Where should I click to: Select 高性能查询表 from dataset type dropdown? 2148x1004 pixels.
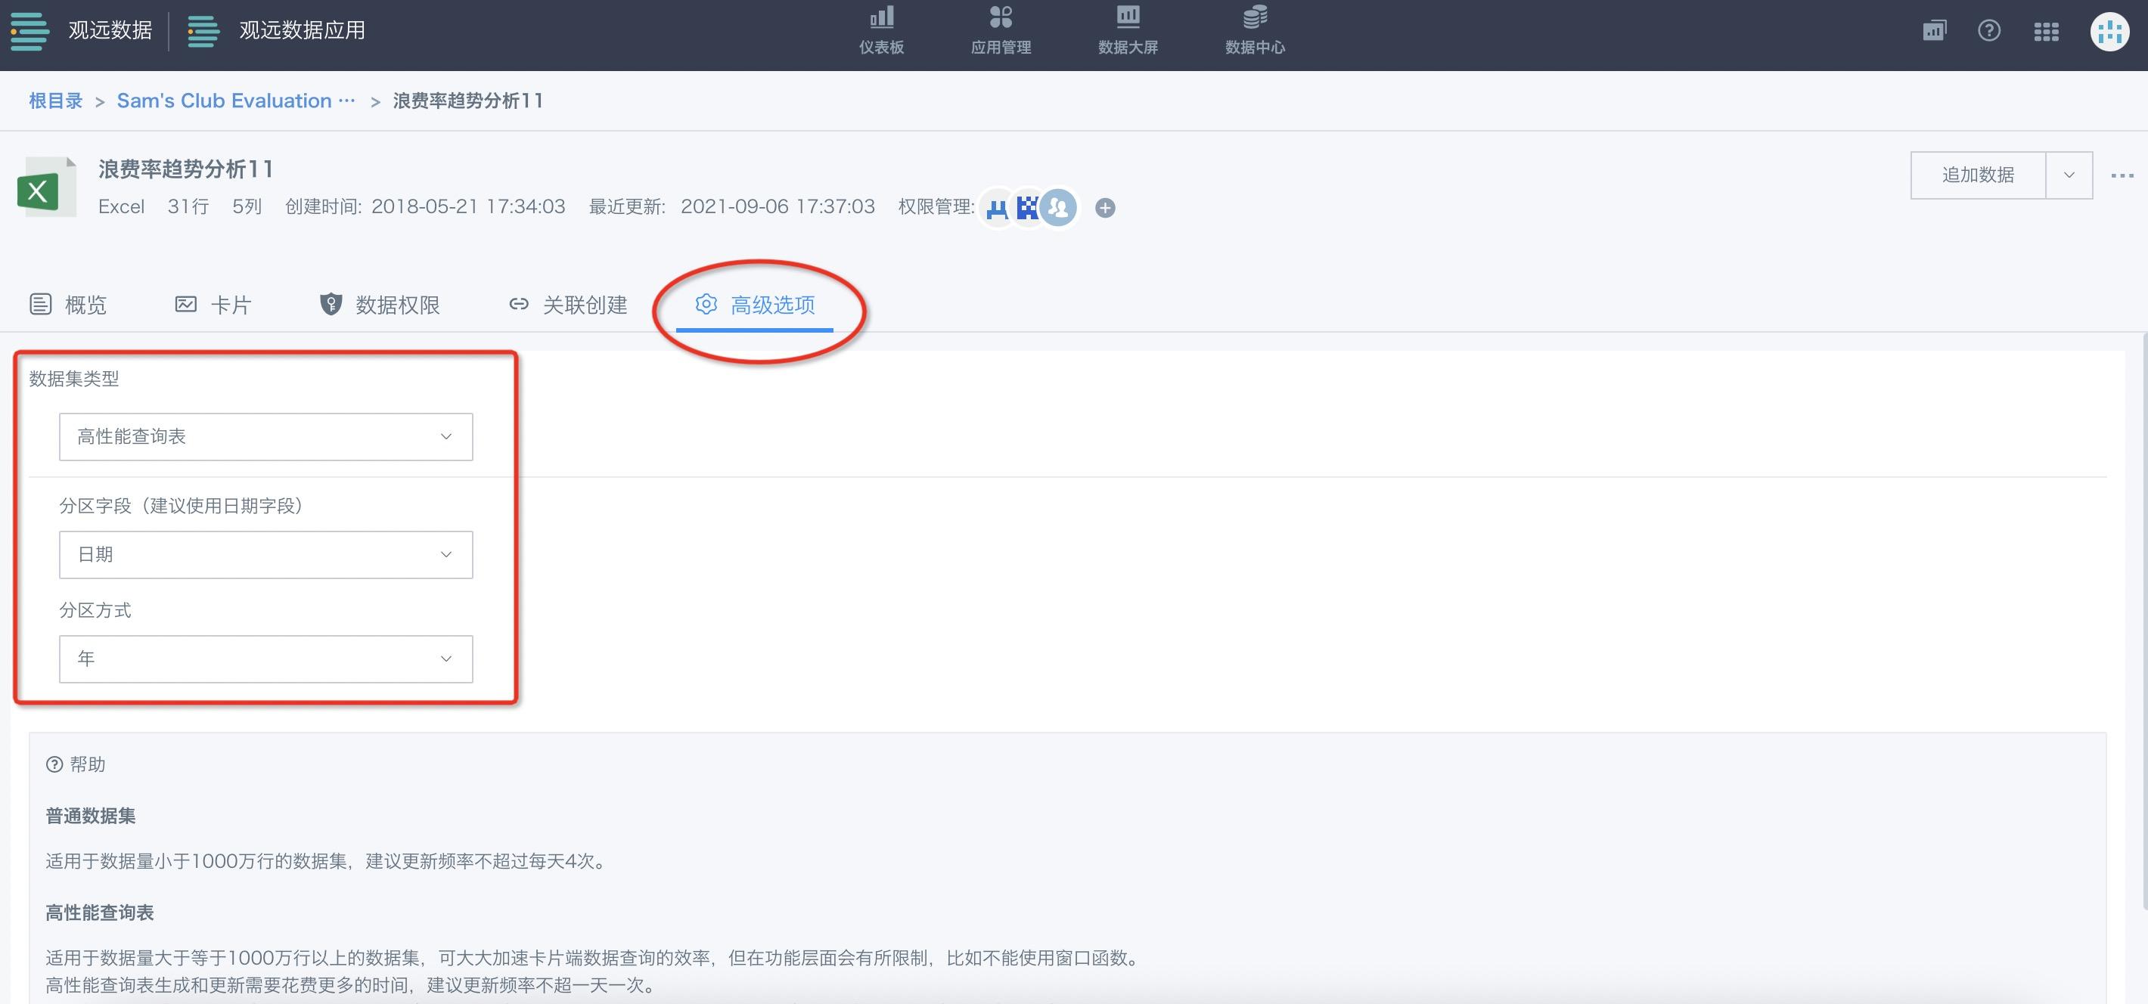[x=265, y=435]
